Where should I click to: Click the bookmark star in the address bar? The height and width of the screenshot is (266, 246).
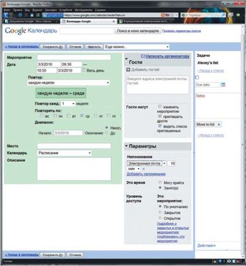(x=172, y=15)
